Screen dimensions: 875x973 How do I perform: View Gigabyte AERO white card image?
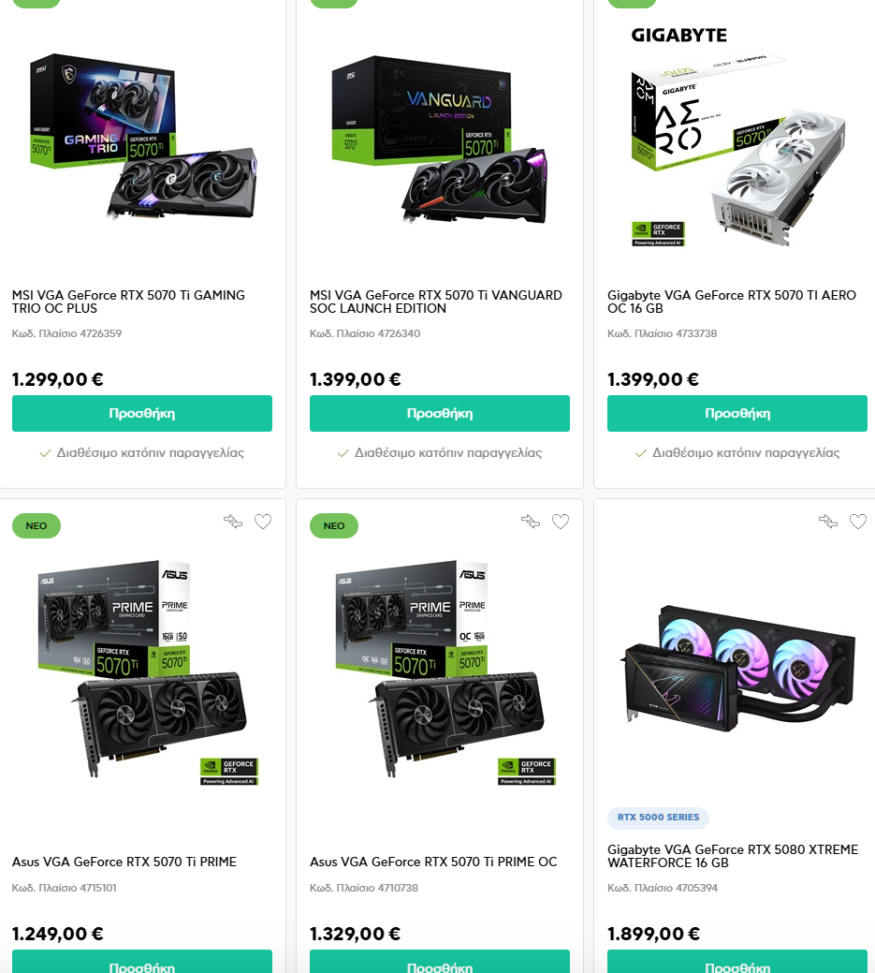pyautogui.click(x=738, y=137)
